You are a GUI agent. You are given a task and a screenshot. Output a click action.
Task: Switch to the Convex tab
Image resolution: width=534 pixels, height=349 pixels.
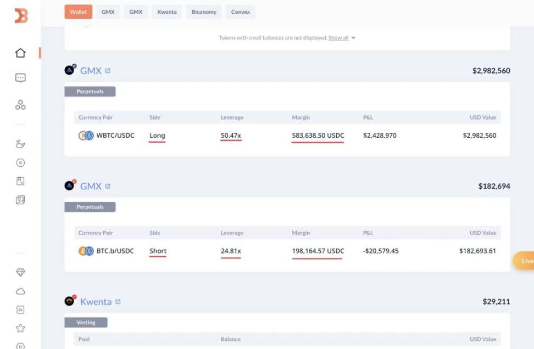240,12
